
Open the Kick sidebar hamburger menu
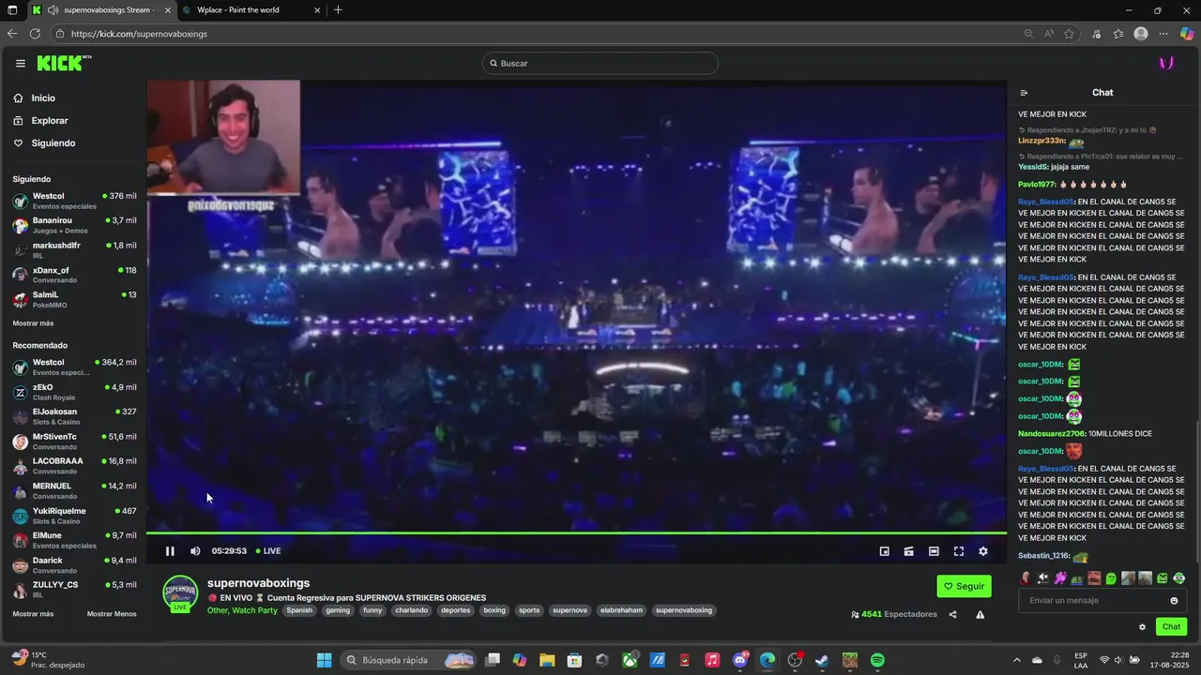pos(21,64)
